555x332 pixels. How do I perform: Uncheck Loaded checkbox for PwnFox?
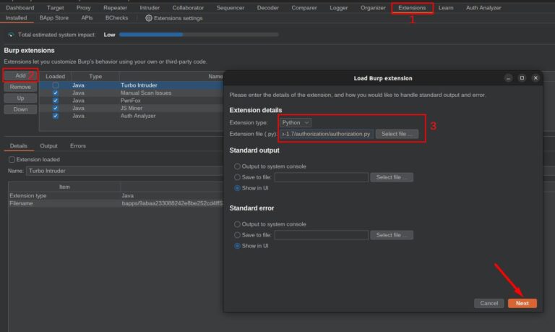pos(56,101)
